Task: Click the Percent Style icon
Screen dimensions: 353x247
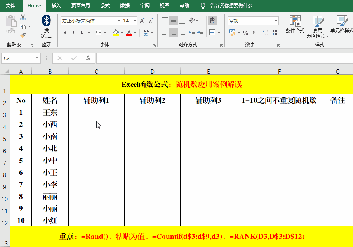Action: 245,33
